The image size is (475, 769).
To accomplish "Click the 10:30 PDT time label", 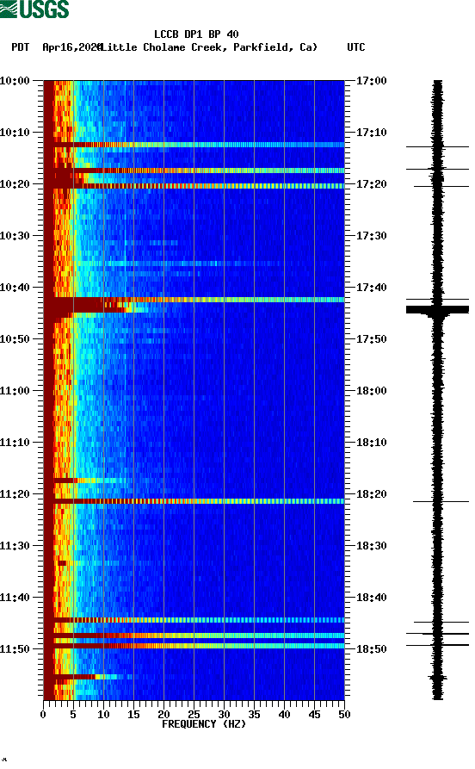I will tap(15, 236).
